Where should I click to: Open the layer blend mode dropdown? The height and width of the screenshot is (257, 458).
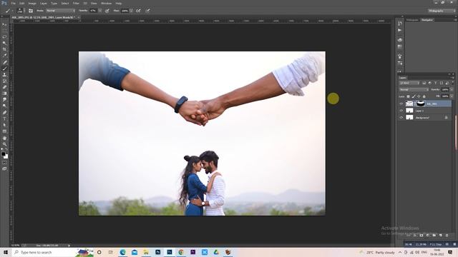coord(414,90)
